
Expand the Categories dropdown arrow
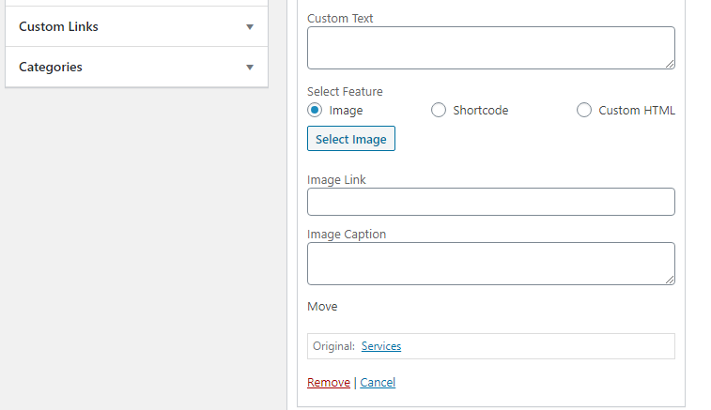pyautogui.click(x=250, y=68)
